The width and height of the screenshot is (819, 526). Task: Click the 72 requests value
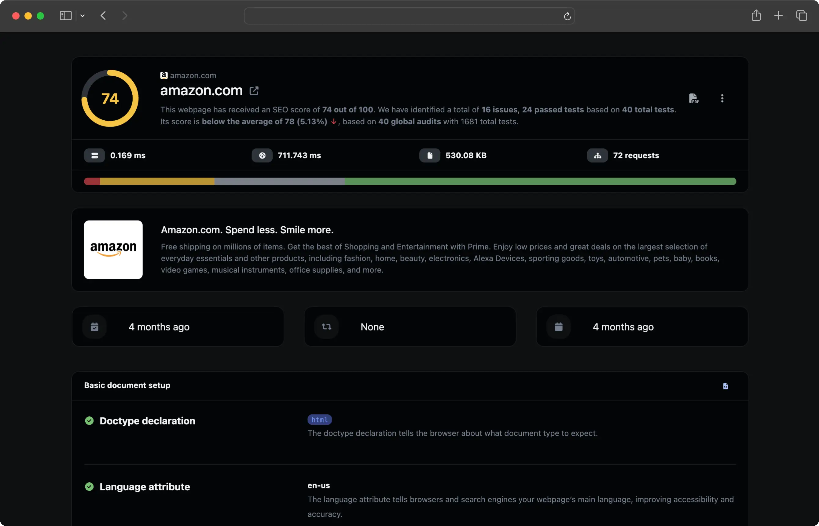[x=636, y=155]
